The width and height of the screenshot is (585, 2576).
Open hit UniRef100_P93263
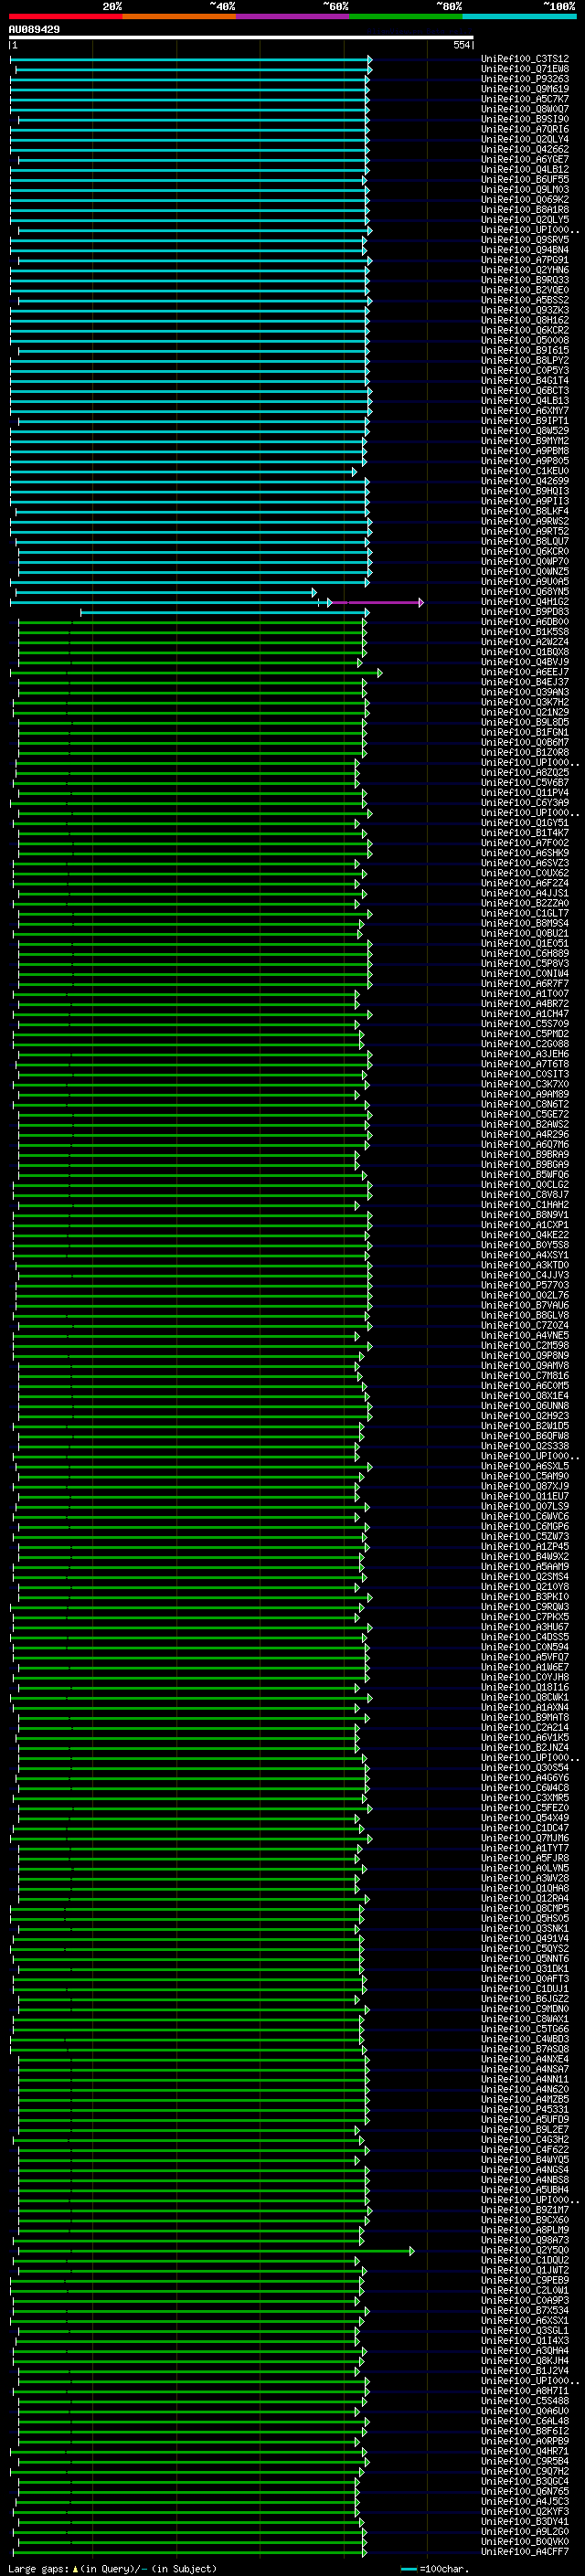tap(525, 79)
